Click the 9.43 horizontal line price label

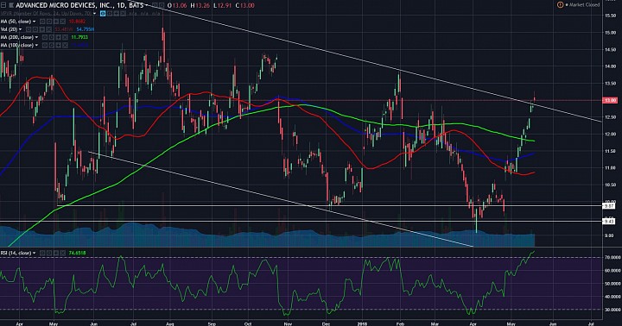(609, 222)
